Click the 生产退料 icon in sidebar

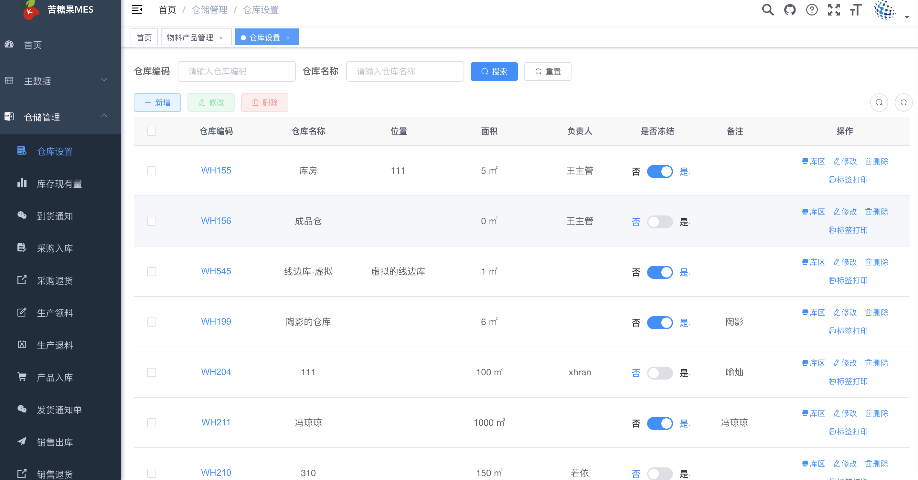tap(22, 345)
